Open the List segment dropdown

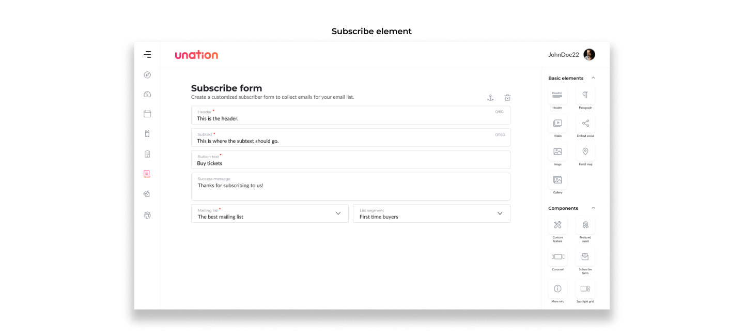[431, 214]
